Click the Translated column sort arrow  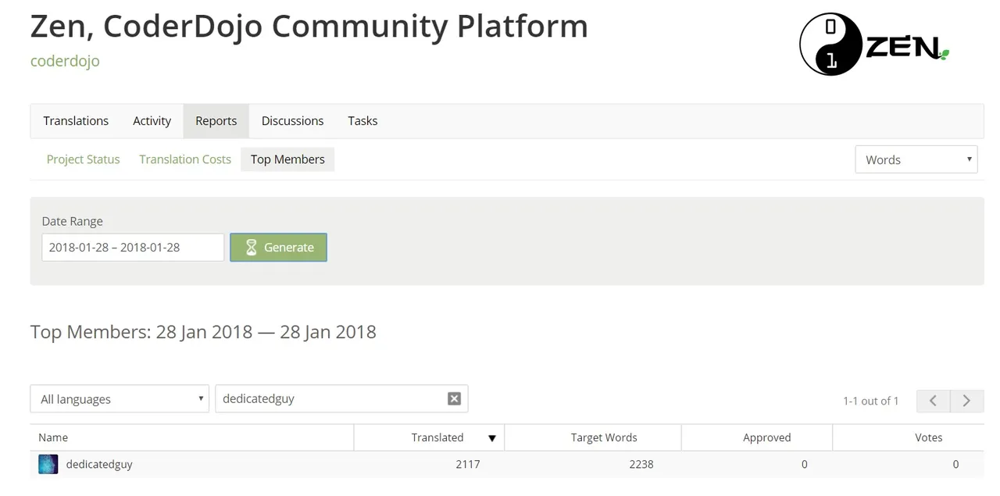(492, 438)
